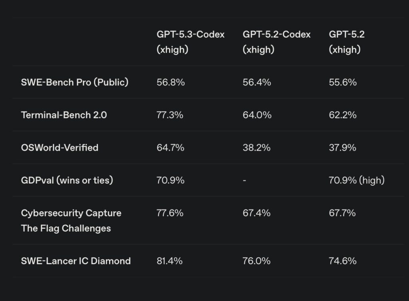
Task: Click the GPT-5.2 (xhigh) column header
Action: coord(347,42)
